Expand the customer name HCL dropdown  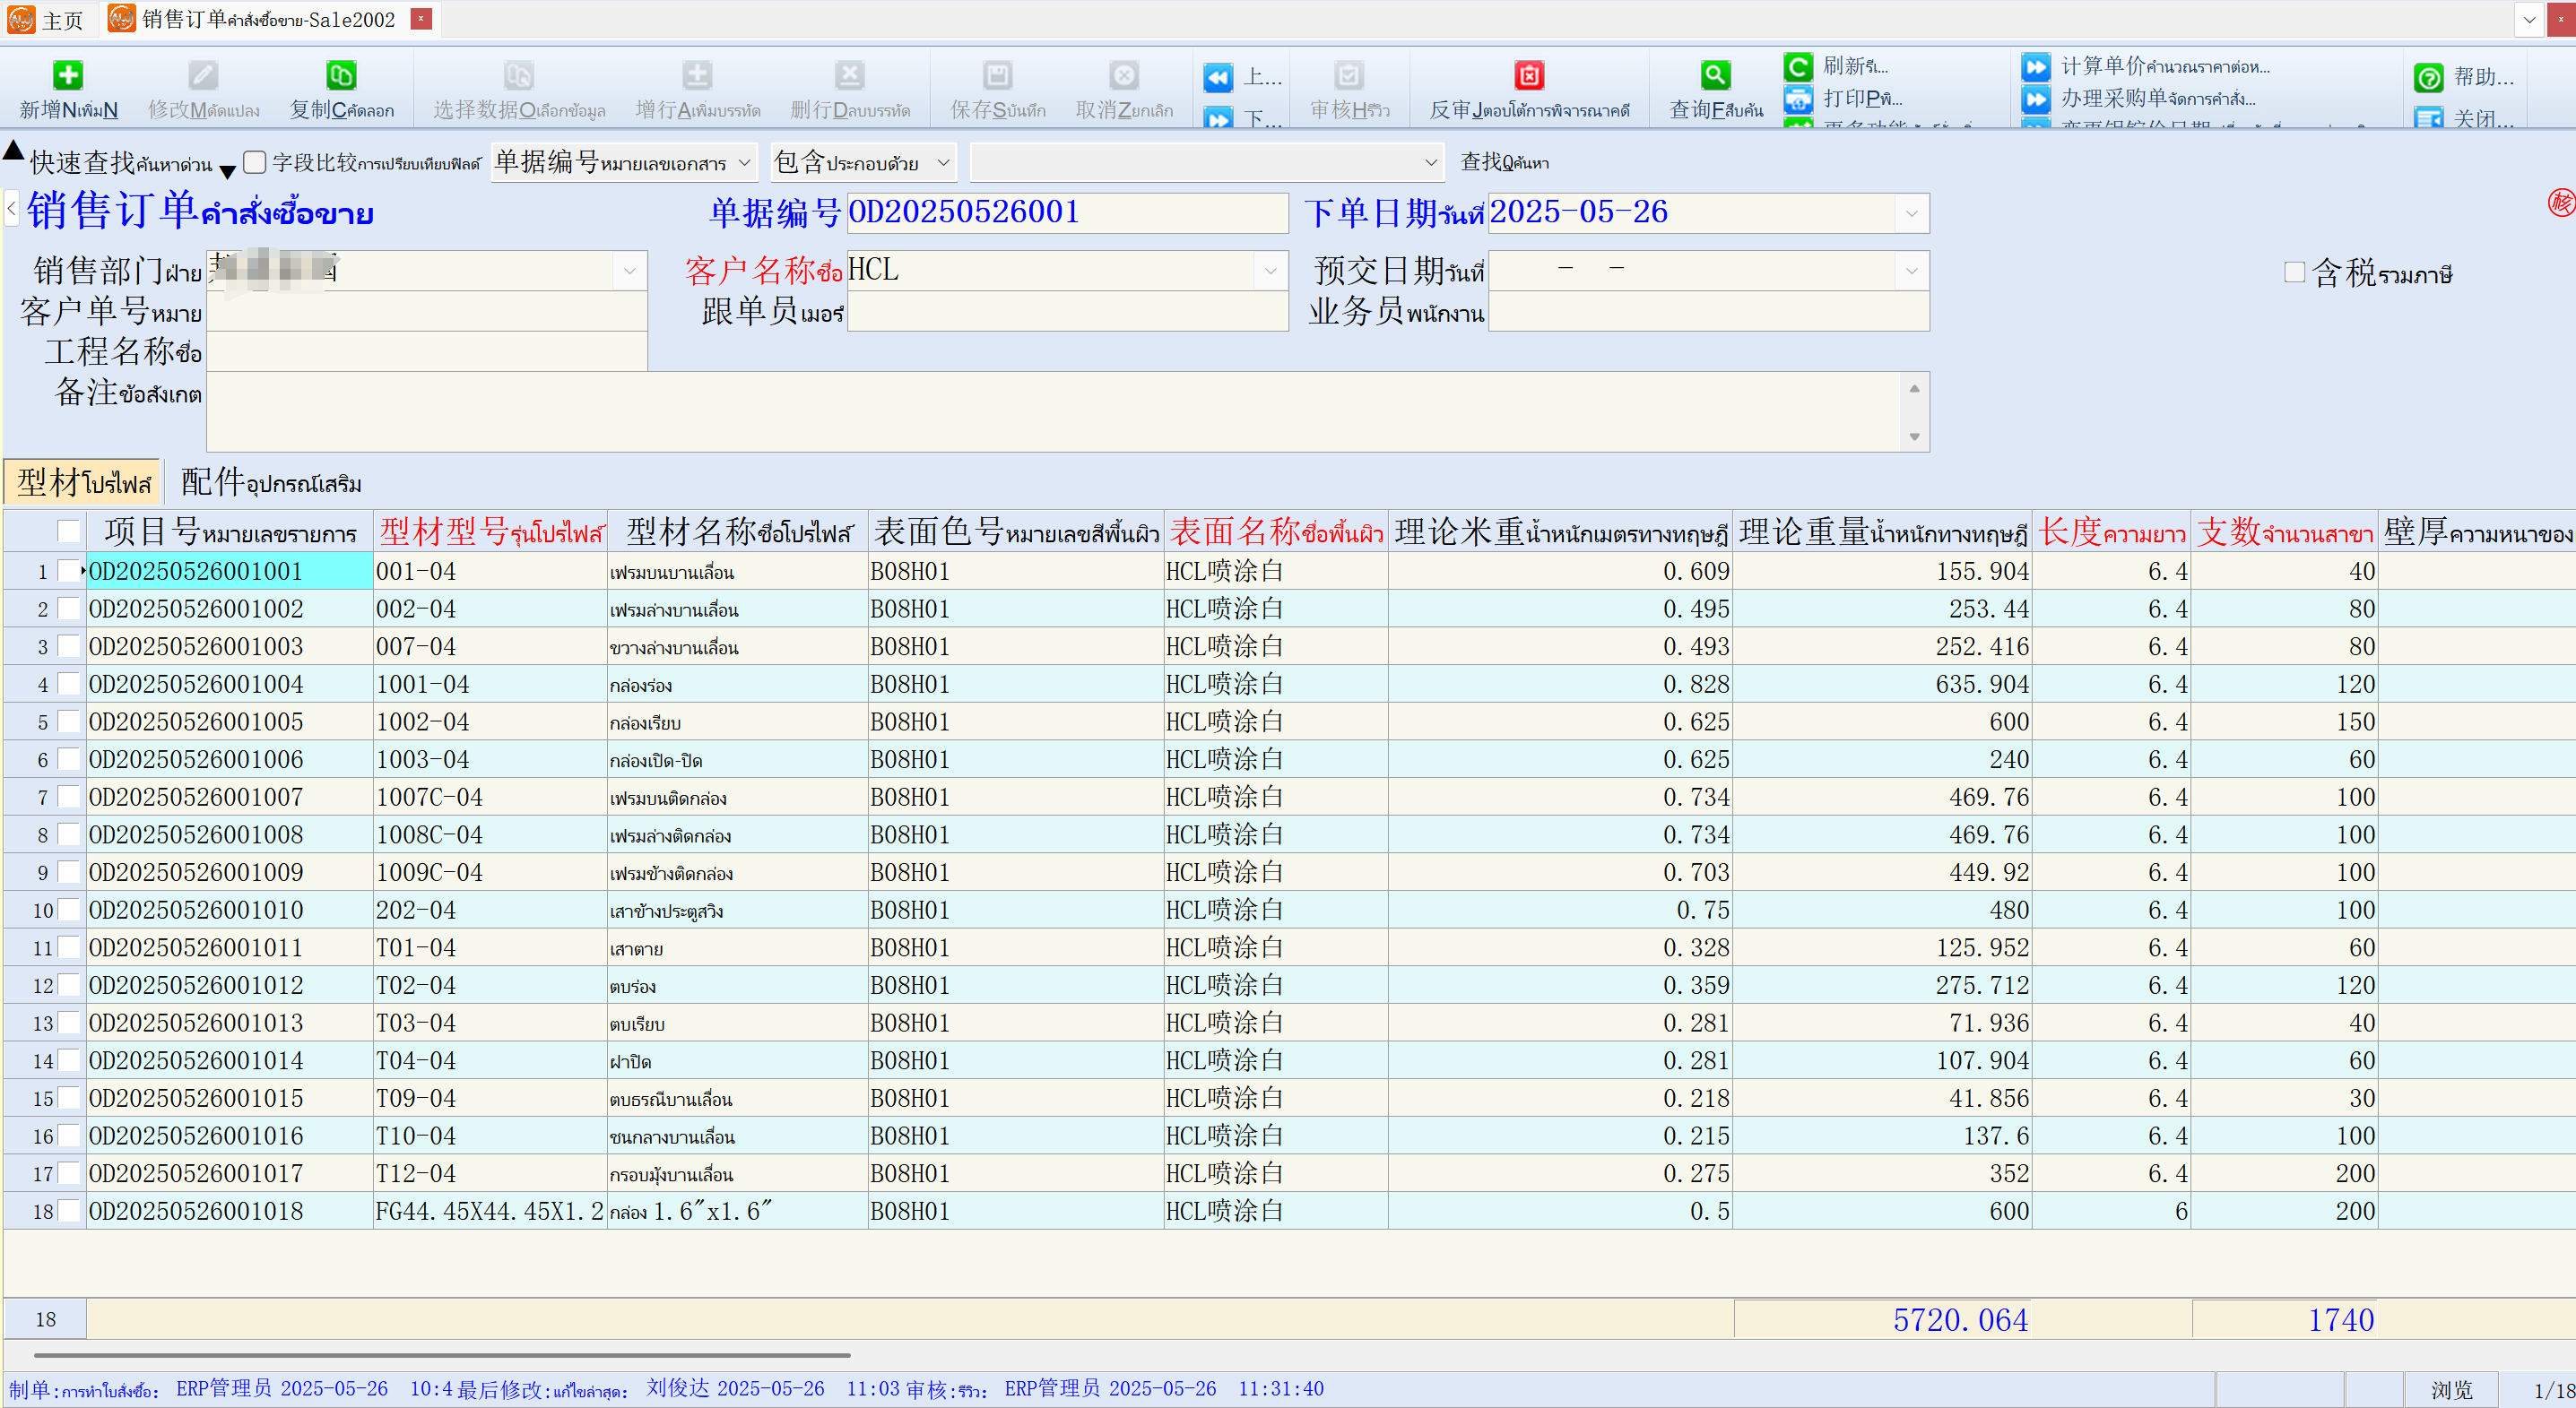point(1270,271)
